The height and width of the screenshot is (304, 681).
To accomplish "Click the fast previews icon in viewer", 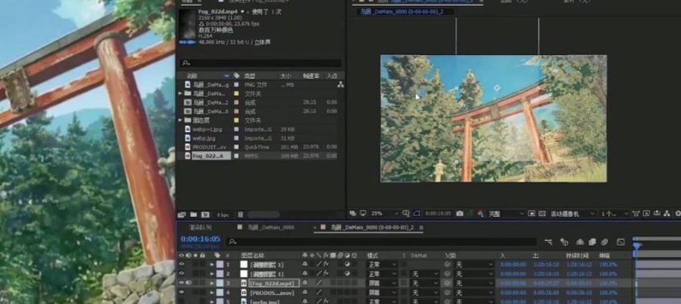I will [x=646, y=214].
